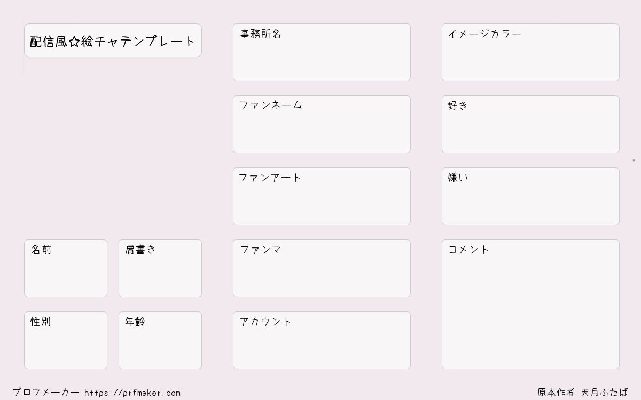Select the ファンネーム field box
This screenshot has width=641, height=400.
coord(322,124)
